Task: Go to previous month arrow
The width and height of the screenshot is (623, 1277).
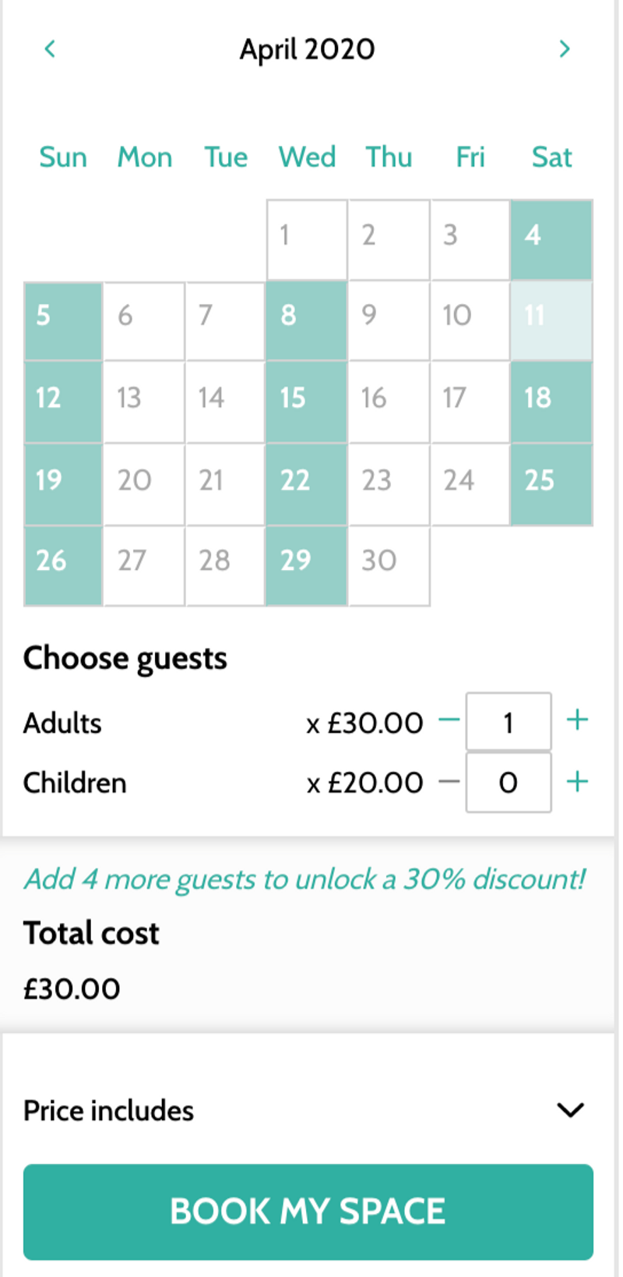Action: pyautogui.click(x=50, y=49)
